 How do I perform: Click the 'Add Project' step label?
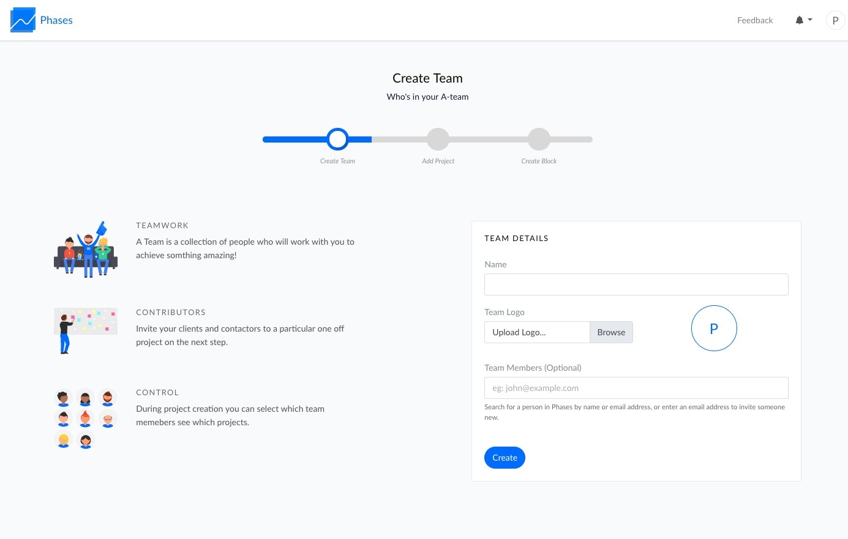tap(438, 161)
